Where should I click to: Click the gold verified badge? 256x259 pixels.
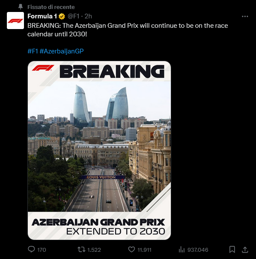[x=62, y=16]
